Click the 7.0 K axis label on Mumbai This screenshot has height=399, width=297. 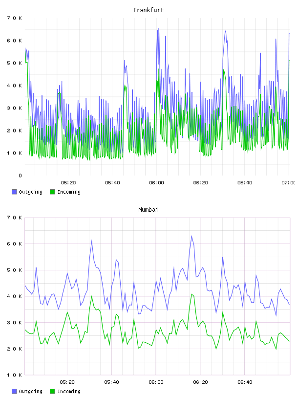click(14, 218)
